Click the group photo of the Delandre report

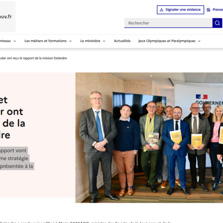coord(149,138)
